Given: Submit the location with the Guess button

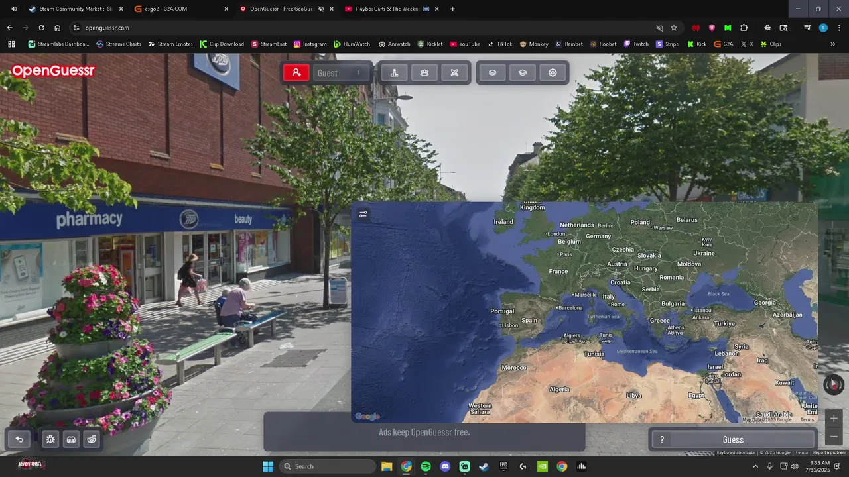Looking at the screenshot, I should coord(733,439).
